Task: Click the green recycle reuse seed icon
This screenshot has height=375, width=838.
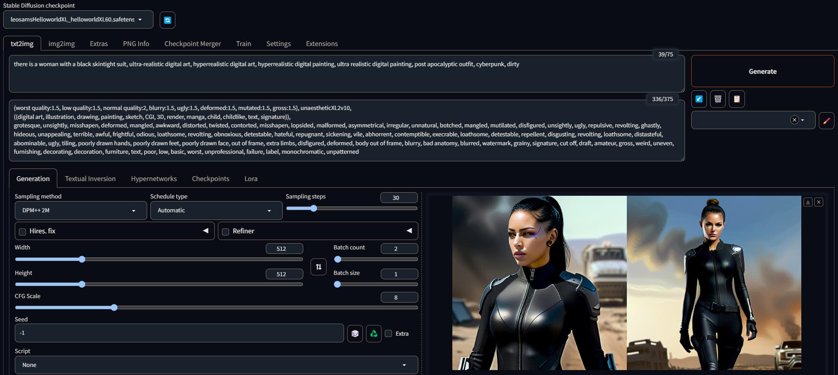Action: pos(374,333)
